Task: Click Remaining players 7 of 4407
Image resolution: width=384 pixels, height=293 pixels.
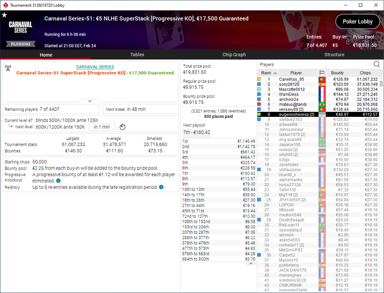Action: click(50, 109)
